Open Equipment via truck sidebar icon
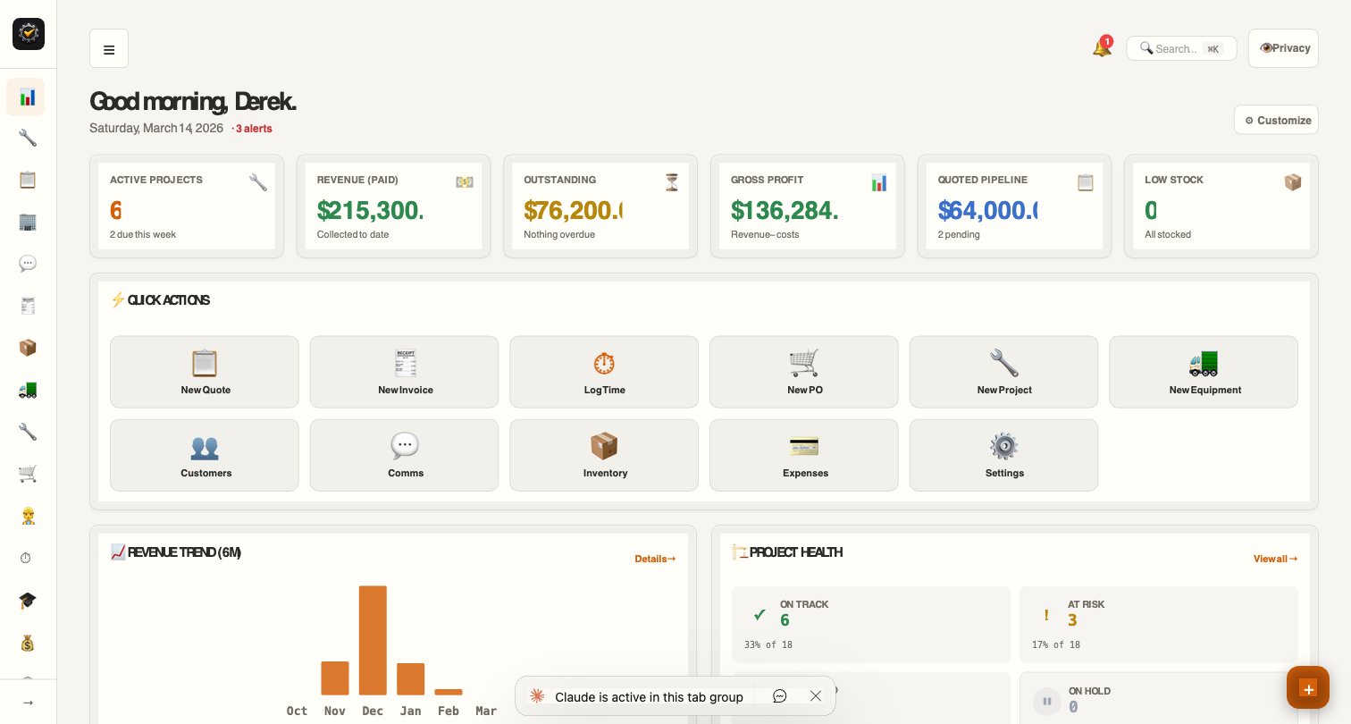 click(x=26, y=389)
